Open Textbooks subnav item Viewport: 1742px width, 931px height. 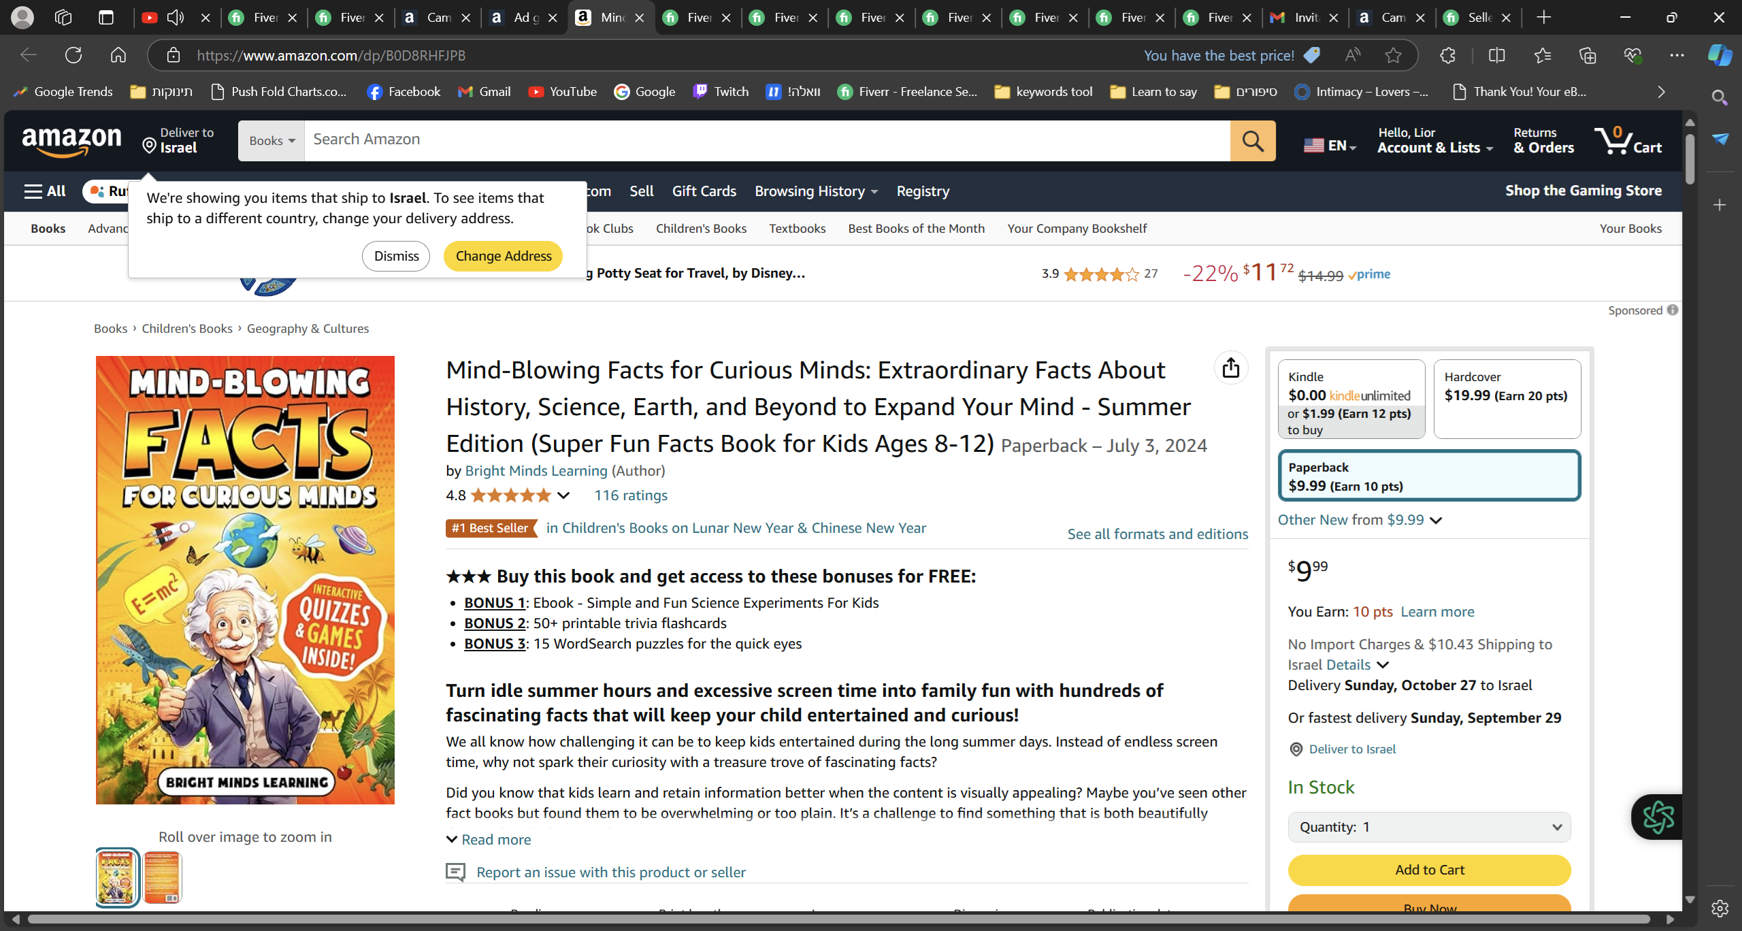pyautogui.click(x=797, y=229)
